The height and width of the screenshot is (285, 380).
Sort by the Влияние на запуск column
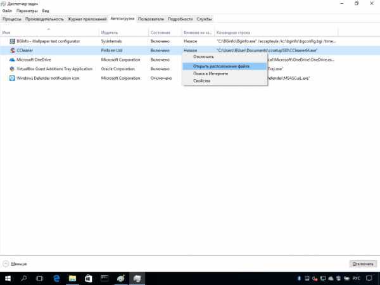[198, 32]
